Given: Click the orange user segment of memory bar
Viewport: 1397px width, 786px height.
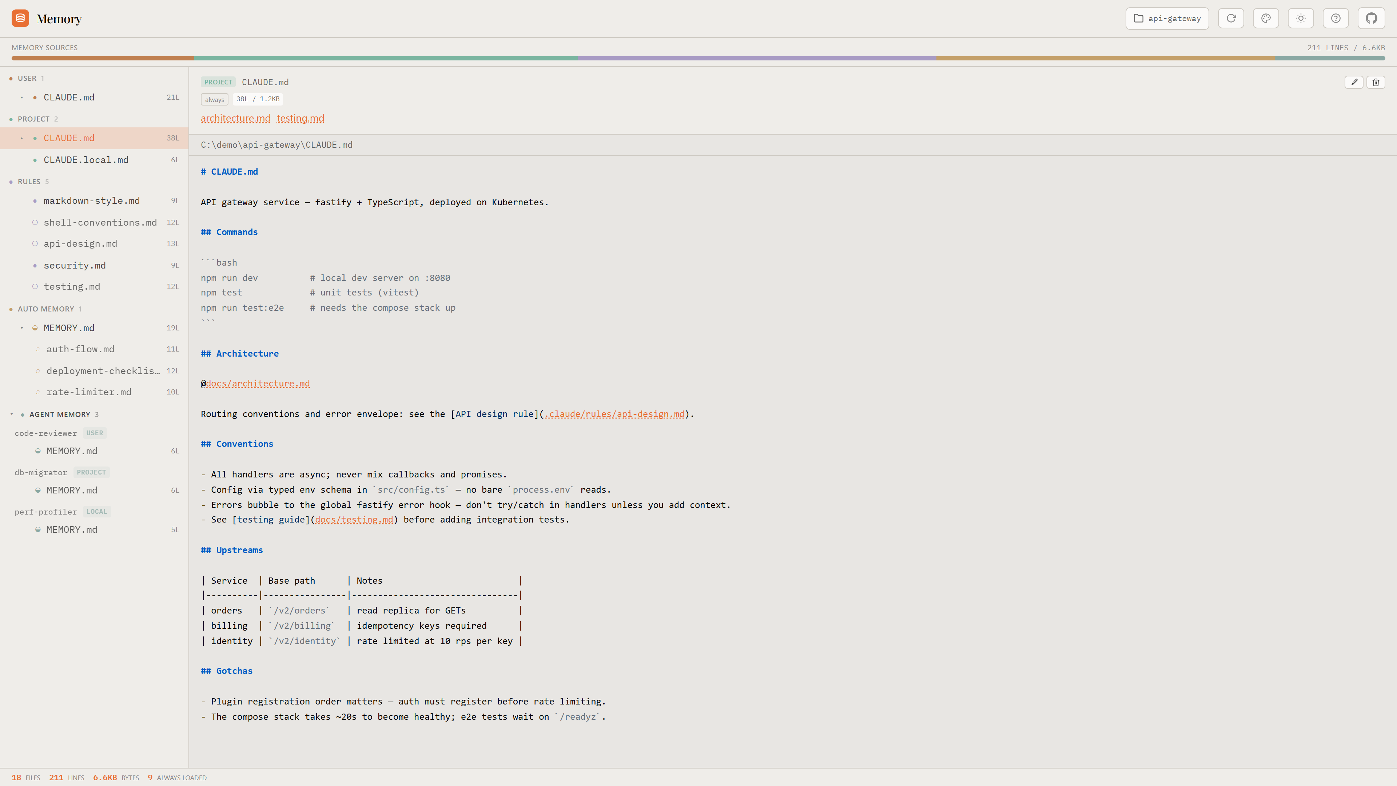Looking at the screenshot, I should [x=103, y=58].
